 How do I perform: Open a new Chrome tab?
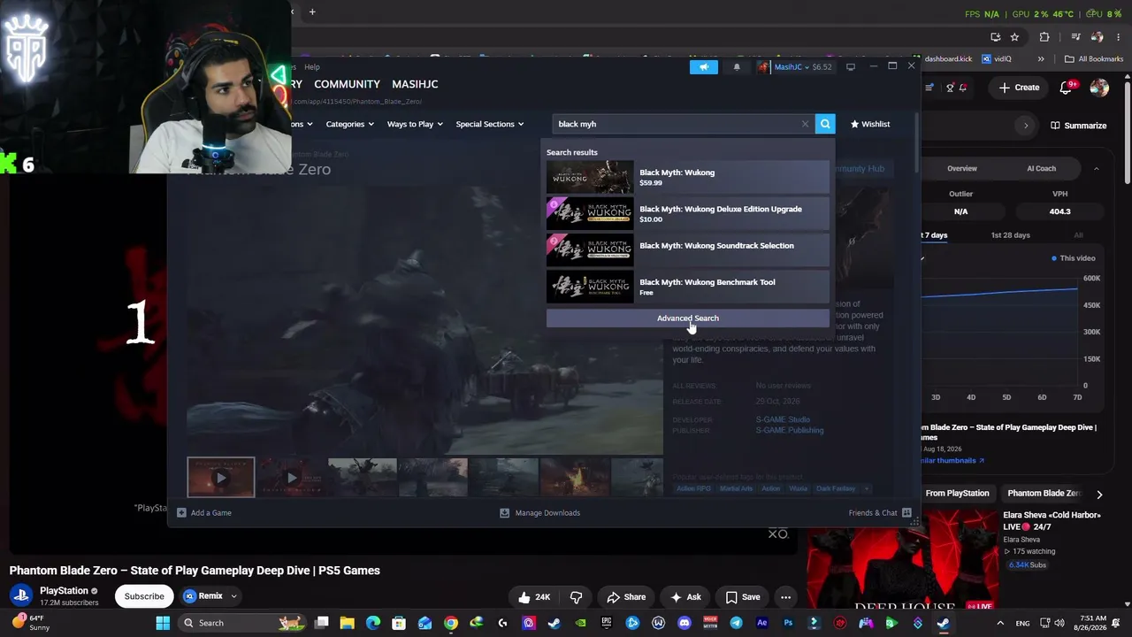tap(312, 12)
